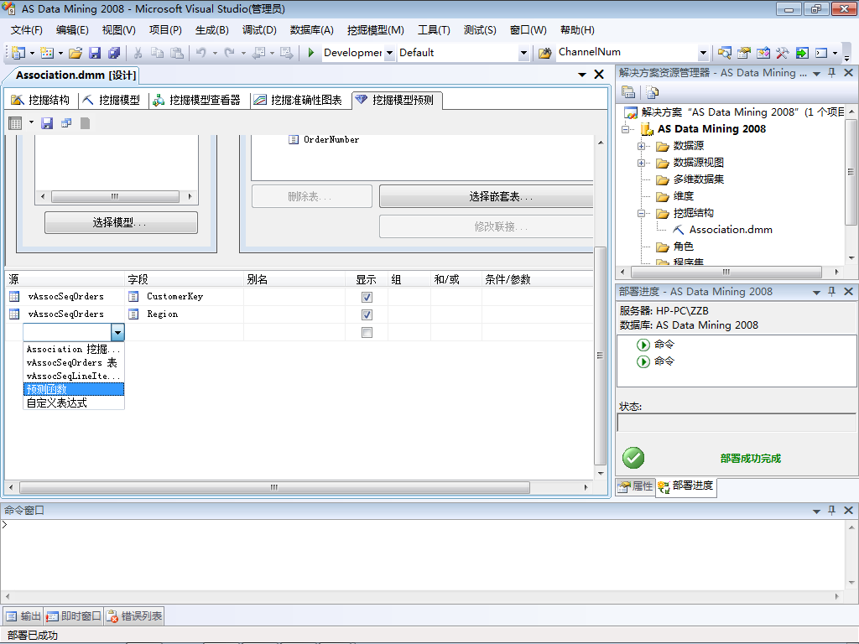Expand the 数据源视图 folder node
The width and height of the screenshot is (859, 644).
(x=641, y=163)
